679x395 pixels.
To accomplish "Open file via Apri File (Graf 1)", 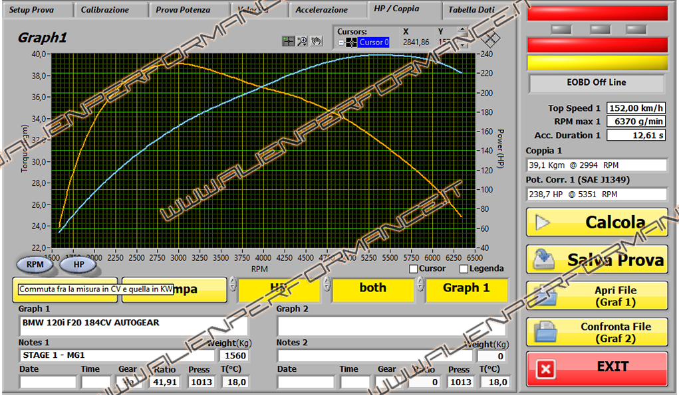I will click(x=597, y=296).
